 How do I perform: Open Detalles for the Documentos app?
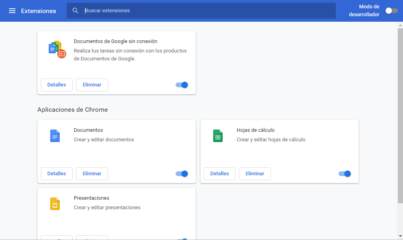pyautogui.click(x=57, y=174)
